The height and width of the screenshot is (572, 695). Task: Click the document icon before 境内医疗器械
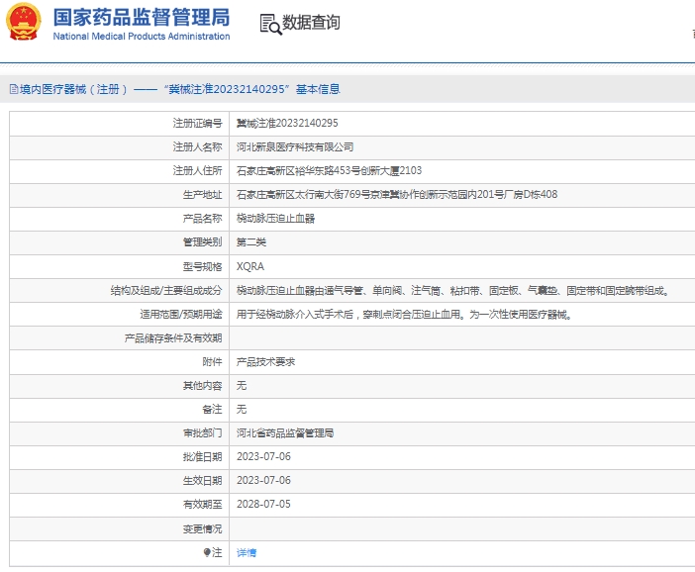coord(14,89)
